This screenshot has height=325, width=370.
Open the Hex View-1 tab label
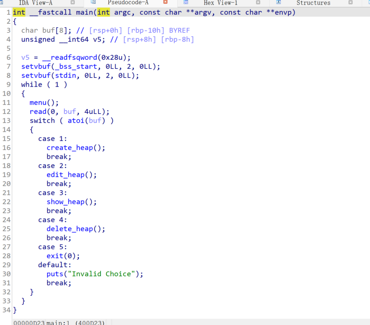221,3
